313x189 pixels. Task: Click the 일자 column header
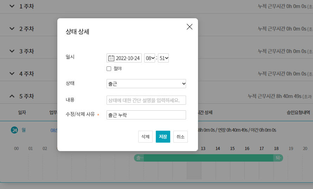point(22,112)
